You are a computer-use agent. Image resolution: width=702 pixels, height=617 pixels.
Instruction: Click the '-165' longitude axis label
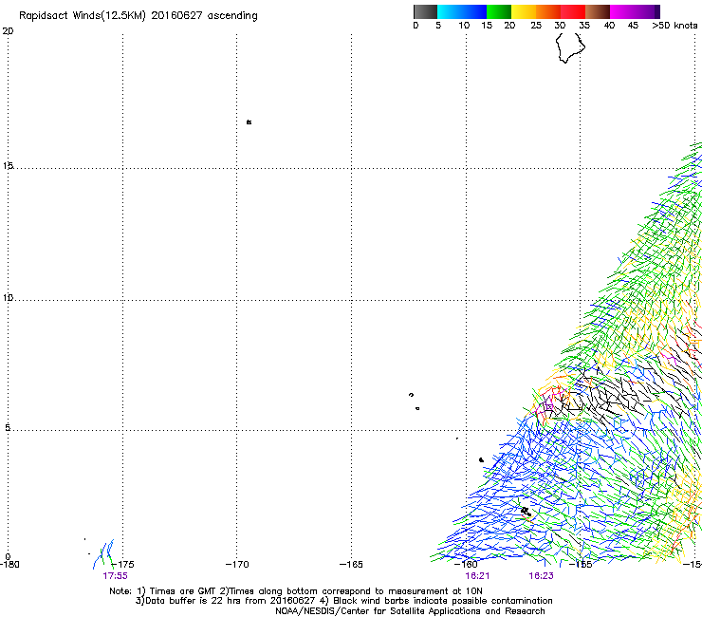tap(351, 565)
